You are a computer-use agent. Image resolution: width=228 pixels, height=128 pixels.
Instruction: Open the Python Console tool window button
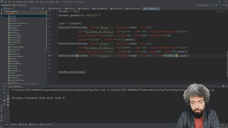coord(46,124)
